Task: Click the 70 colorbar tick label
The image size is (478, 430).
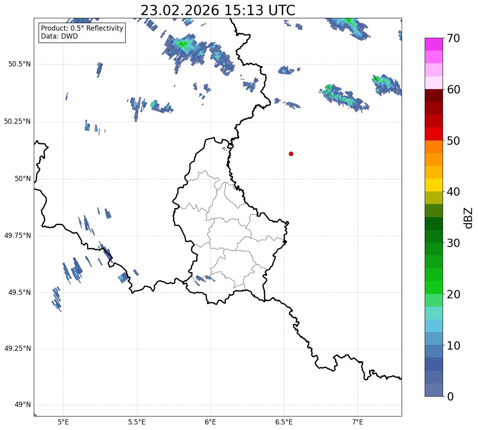Action: [x=453, y=39]
